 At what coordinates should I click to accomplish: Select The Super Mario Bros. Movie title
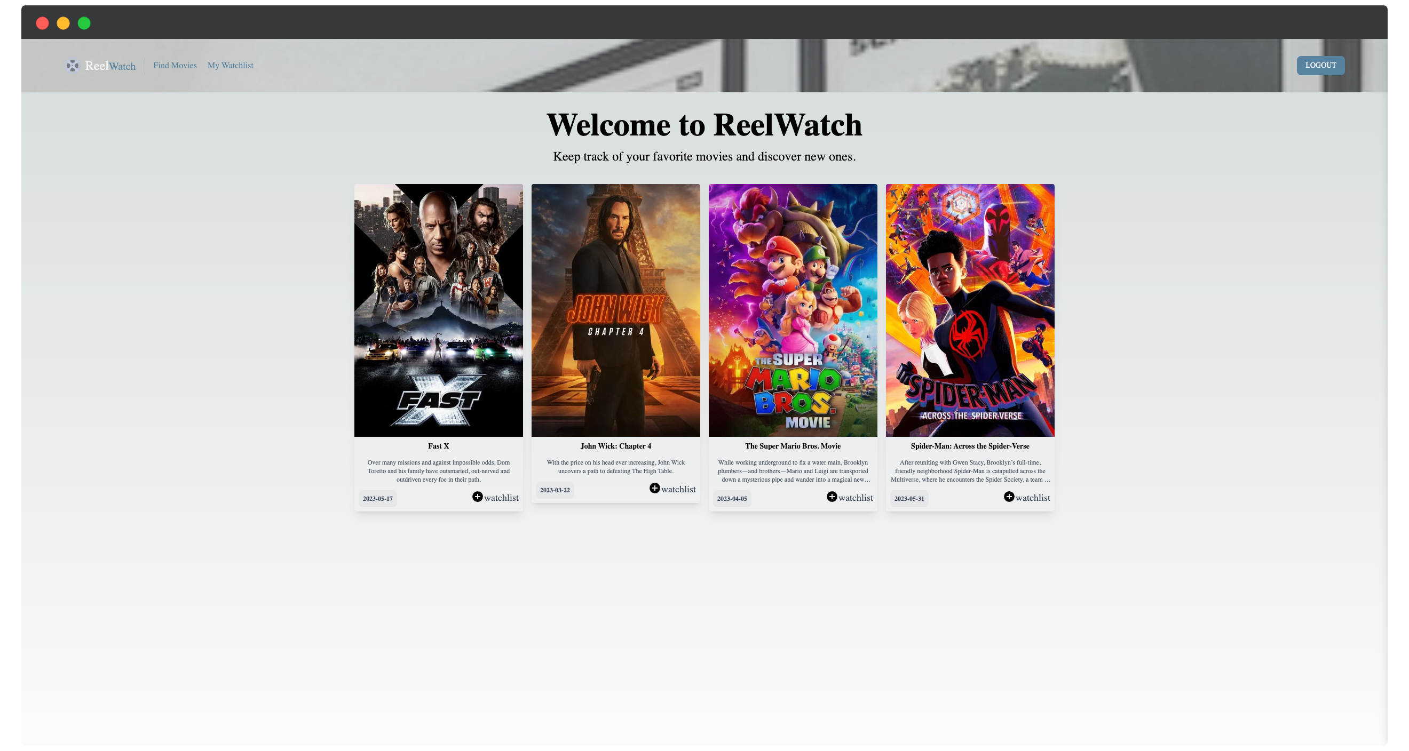[x=793, y=446]
